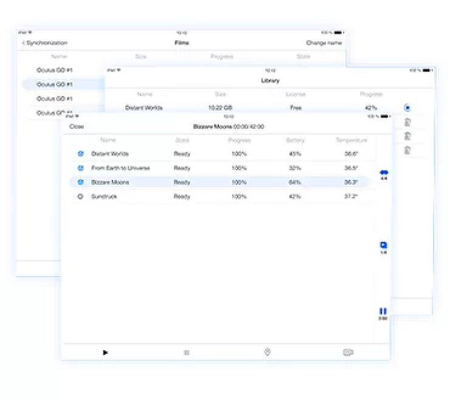Open the location pin tab
This screenshot has height=400, width=450.
click(x=267, y=353)
